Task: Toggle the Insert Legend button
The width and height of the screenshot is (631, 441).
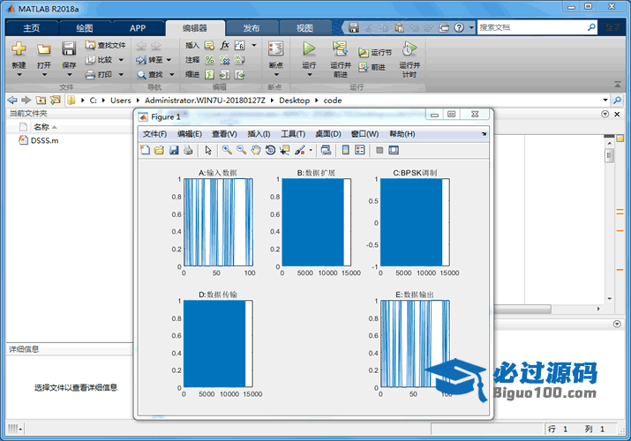Action: click(x=361, y=150)
